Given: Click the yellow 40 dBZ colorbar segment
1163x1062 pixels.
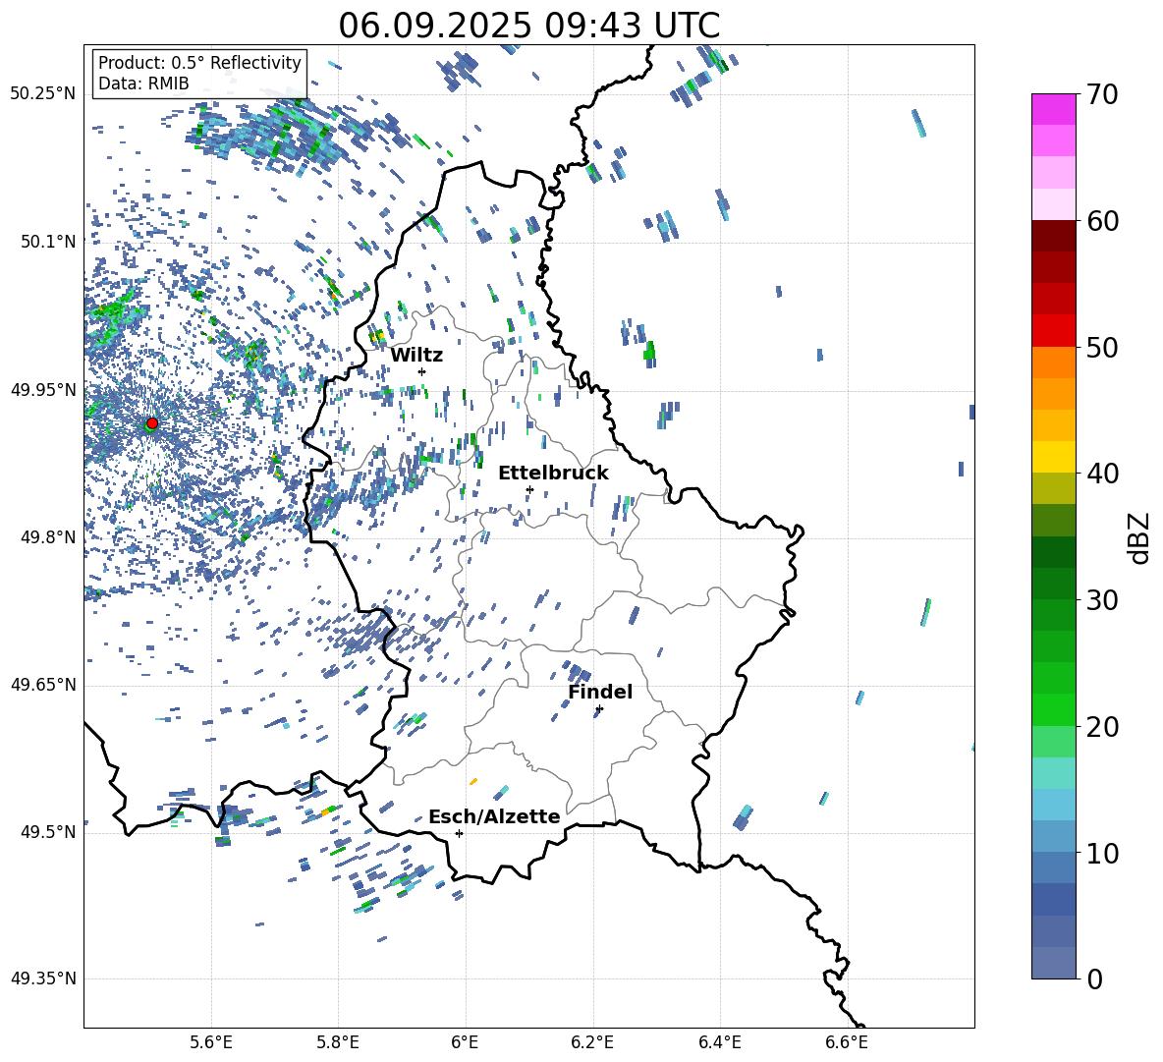Looking at the screenshot, I should tap(1053, 458).
